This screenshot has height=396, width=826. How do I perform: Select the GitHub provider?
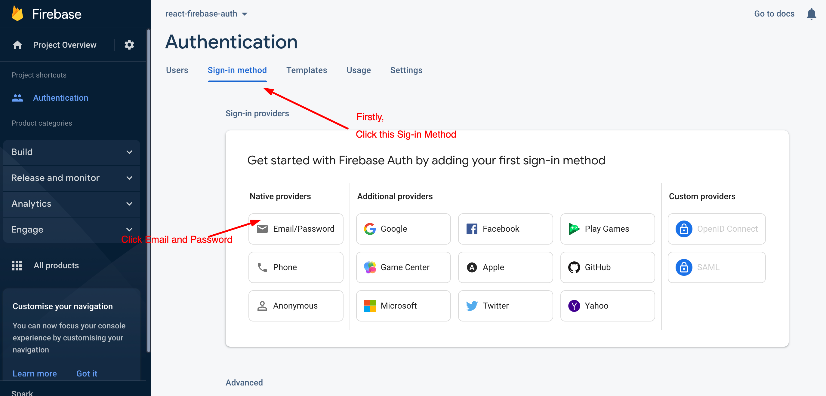click(x=607, y=267)
